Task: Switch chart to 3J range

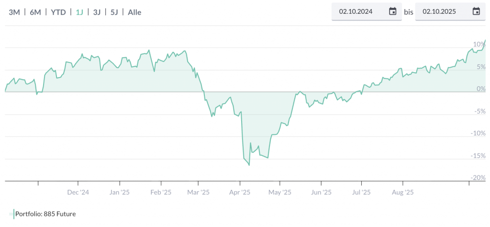Action: (97, 12)
